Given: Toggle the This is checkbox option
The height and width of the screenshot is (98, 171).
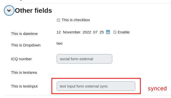Looking at the screenshot, I should [x=58, y=20].
